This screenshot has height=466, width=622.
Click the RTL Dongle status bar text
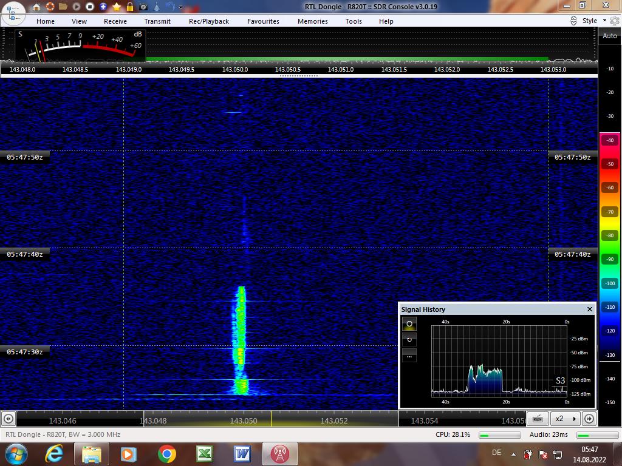(63, 434)
